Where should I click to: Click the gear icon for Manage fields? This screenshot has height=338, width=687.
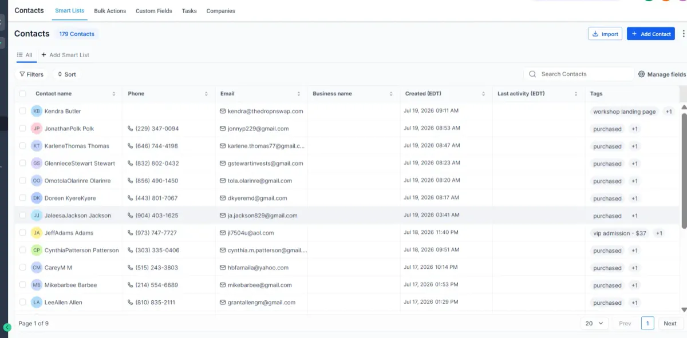click(641, 74)
